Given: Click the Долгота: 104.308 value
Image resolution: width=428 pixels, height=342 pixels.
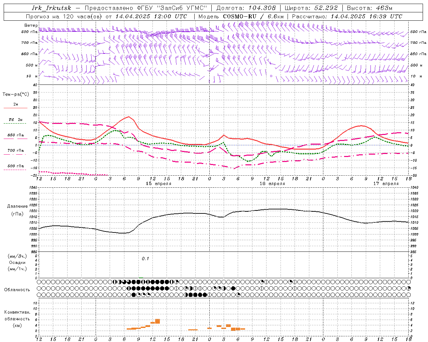Looking at the screenshot, I should [x=246, y=8].
